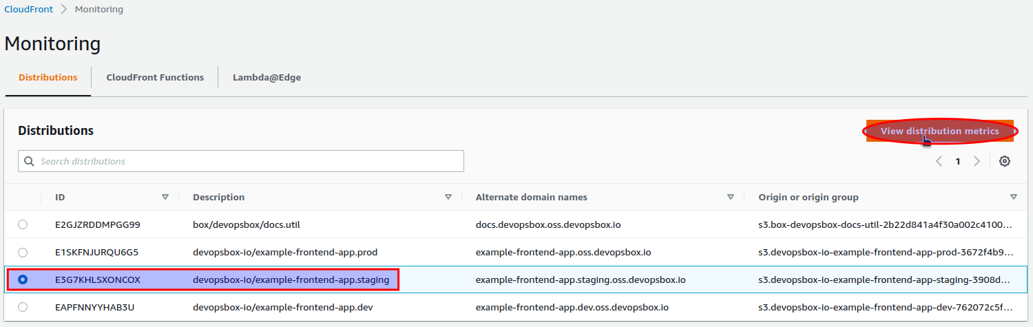This screenshot has height=327, width=1033.
Task: Click description devopsbox-io/example-frontend-app.staging
Action: [x=291, y=279]
